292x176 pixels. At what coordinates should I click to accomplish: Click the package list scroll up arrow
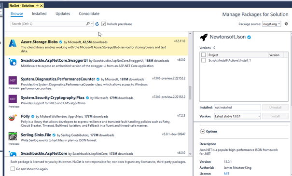pyautogui.click(x=190, y=34)
